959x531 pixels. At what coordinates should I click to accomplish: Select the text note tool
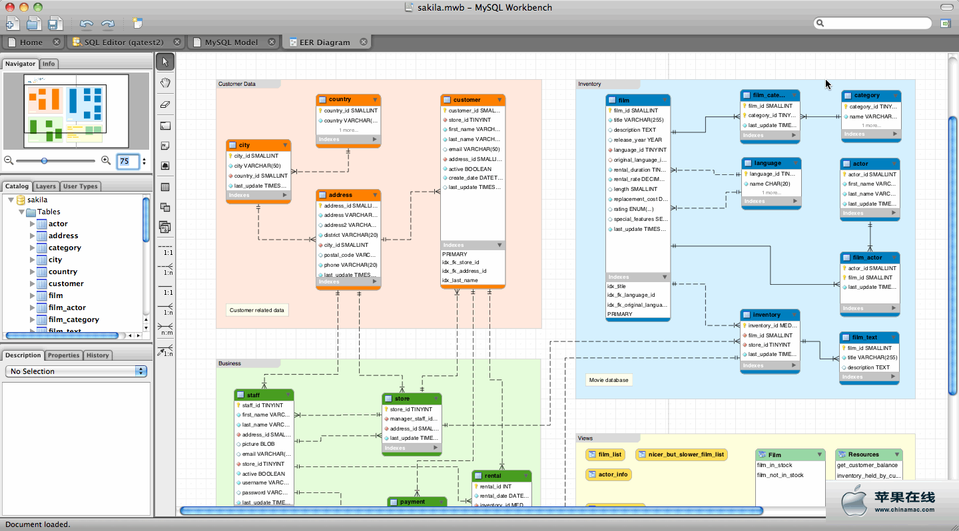pos(165,146)
